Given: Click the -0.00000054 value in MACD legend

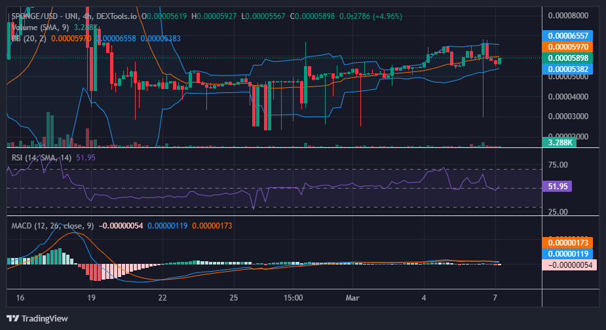Looking at the screenshot, I should click(121, 226).
